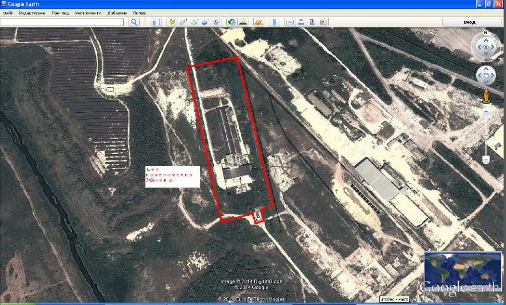Toggle the sunlight across landscape icon

[x=243, y=22]
